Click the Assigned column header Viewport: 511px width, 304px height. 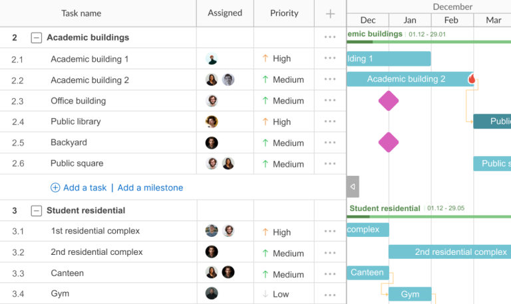(225, 13)
